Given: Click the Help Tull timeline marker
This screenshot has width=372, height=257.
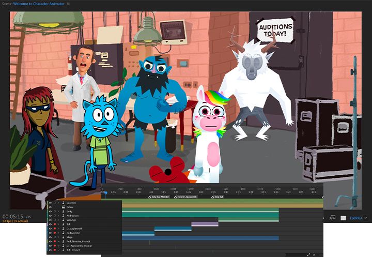Looking at the screenshot, I should pyautogui.click(x=218, y=197).
